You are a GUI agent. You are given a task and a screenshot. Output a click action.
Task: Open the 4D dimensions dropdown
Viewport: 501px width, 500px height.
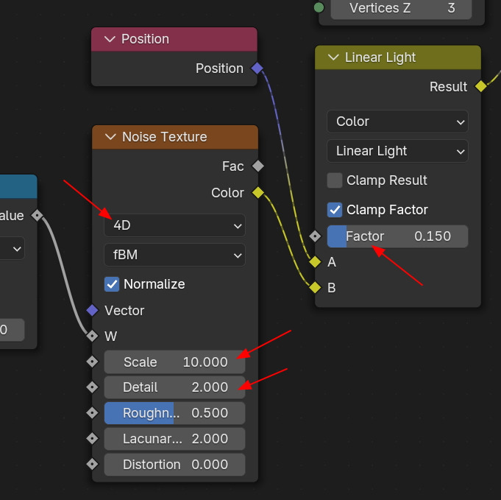click(x=174, y=225)
